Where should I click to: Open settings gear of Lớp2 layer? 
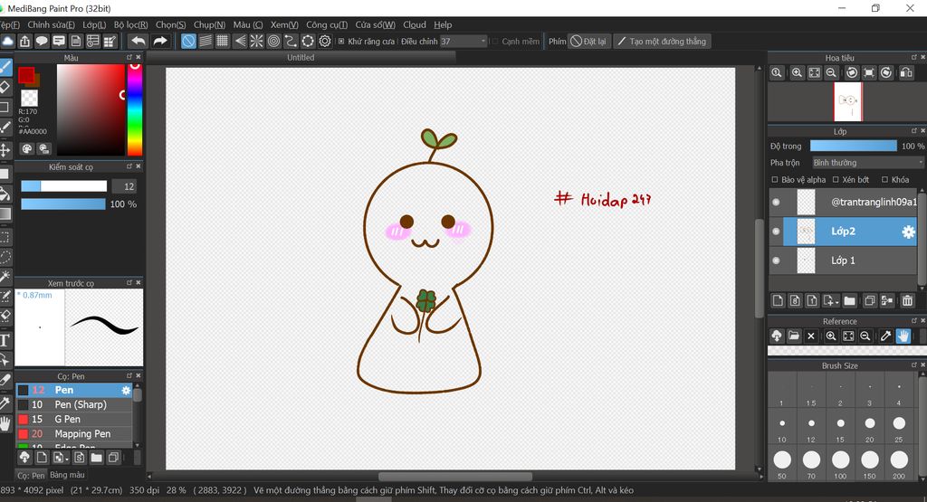coord(908,232)
